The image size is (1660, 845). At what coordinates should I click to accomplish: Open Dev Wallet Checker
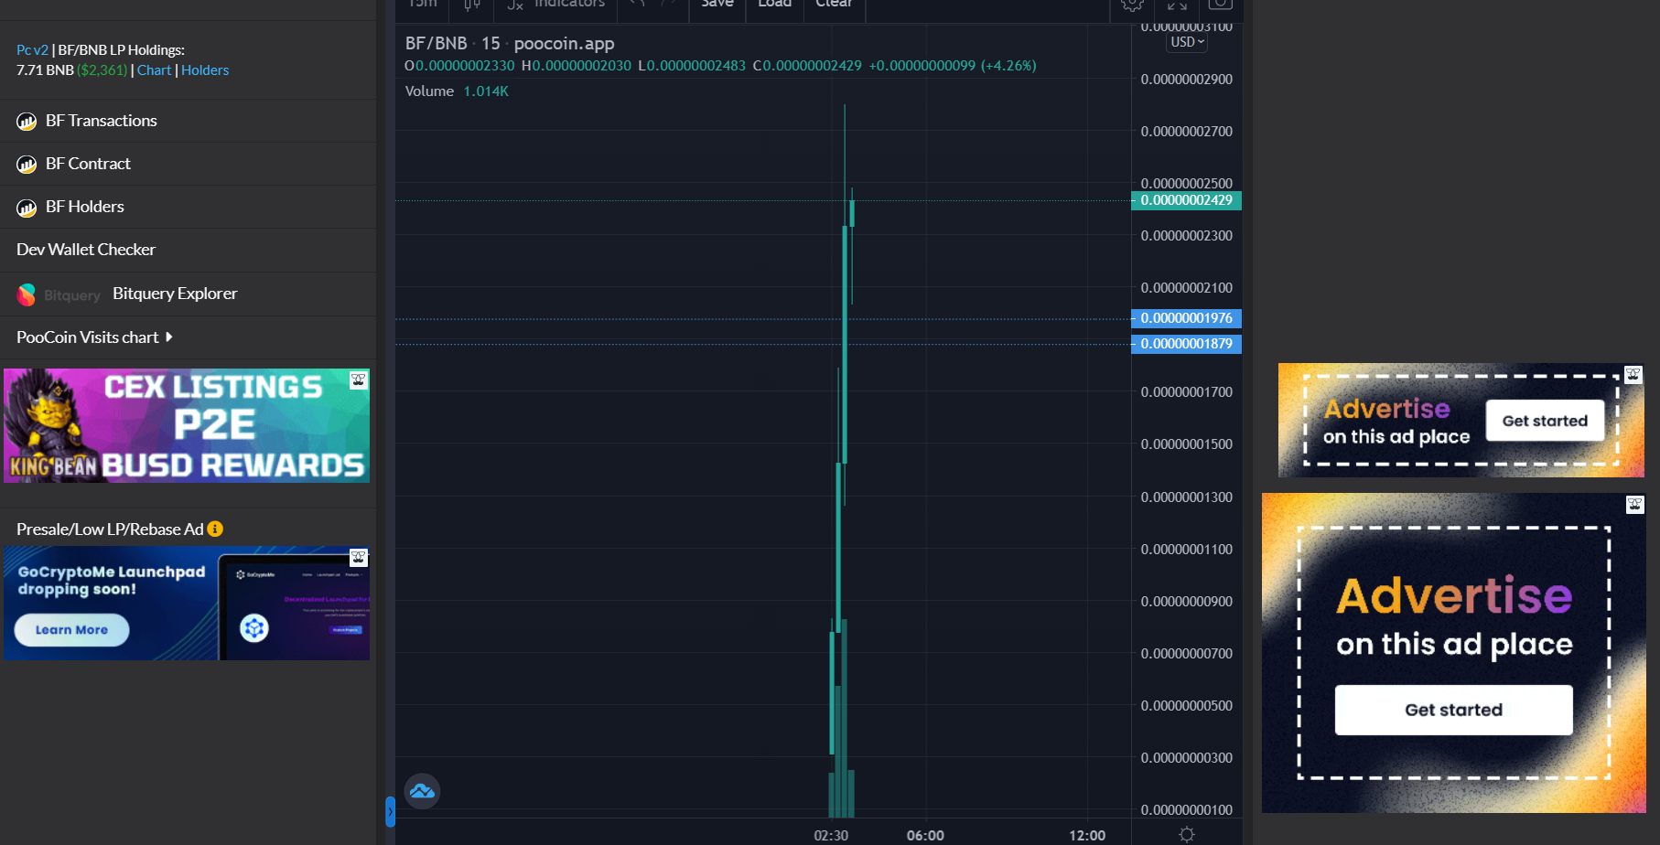(x=86, y=250)
